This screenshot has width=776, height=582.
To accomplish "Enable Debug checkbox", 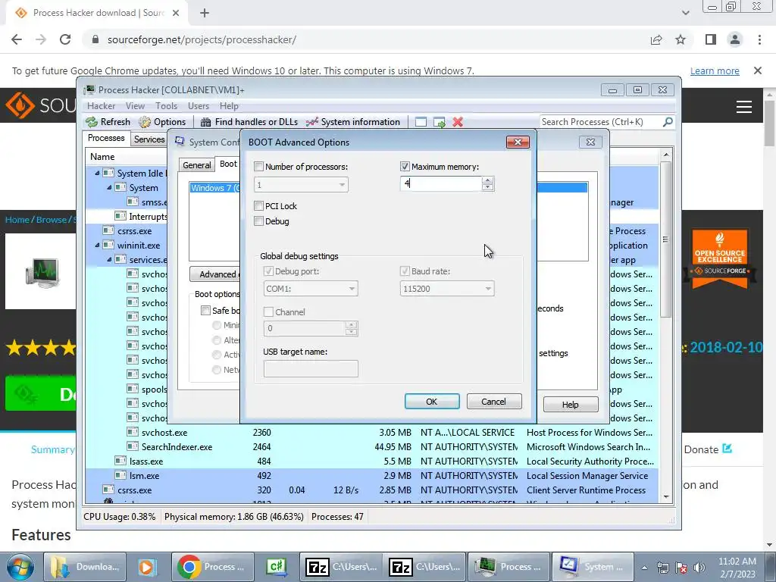I will tap(258, 221).
